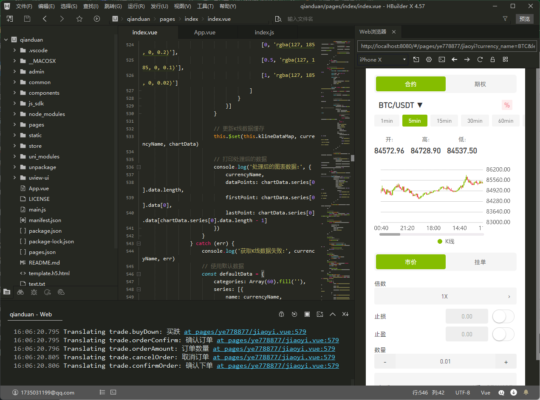Click the quantity minus button

coord(385,362)
